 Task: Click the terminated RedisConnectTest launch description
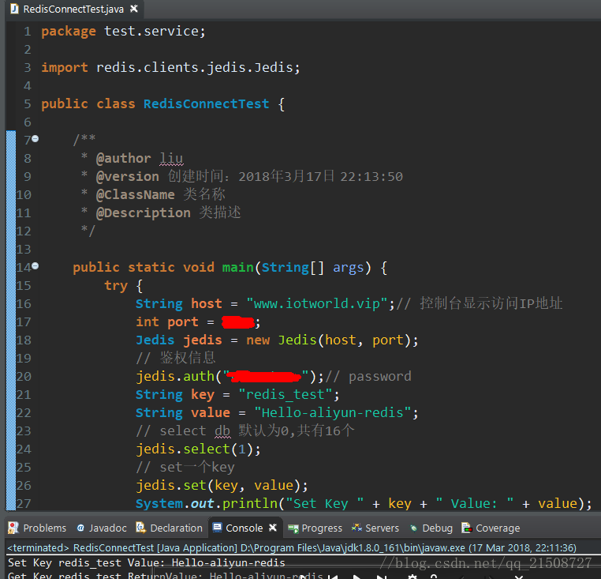(x=292, y=547)
